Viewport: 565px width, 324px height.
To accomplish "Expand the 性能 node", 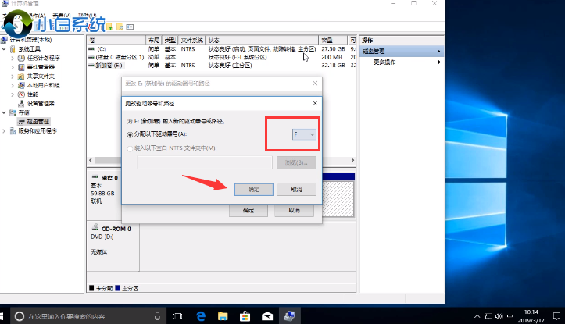I will [13, 94].
